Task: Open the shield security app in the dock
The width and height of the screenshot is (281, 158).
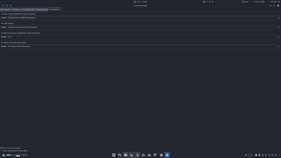Action: [x=138, y=155]
